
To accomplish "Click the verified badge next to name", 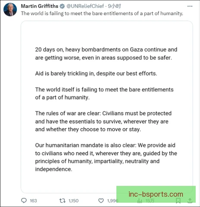I will coord(62,6).
